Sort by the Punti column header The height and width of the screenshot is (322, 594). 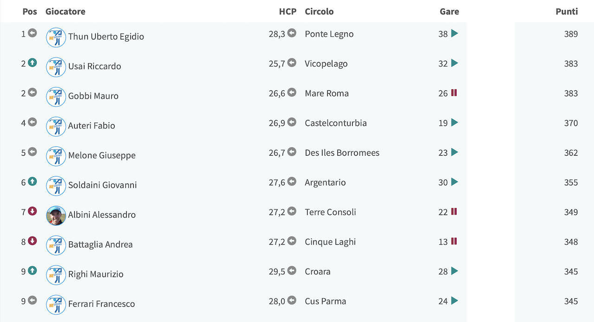(567, 12)
